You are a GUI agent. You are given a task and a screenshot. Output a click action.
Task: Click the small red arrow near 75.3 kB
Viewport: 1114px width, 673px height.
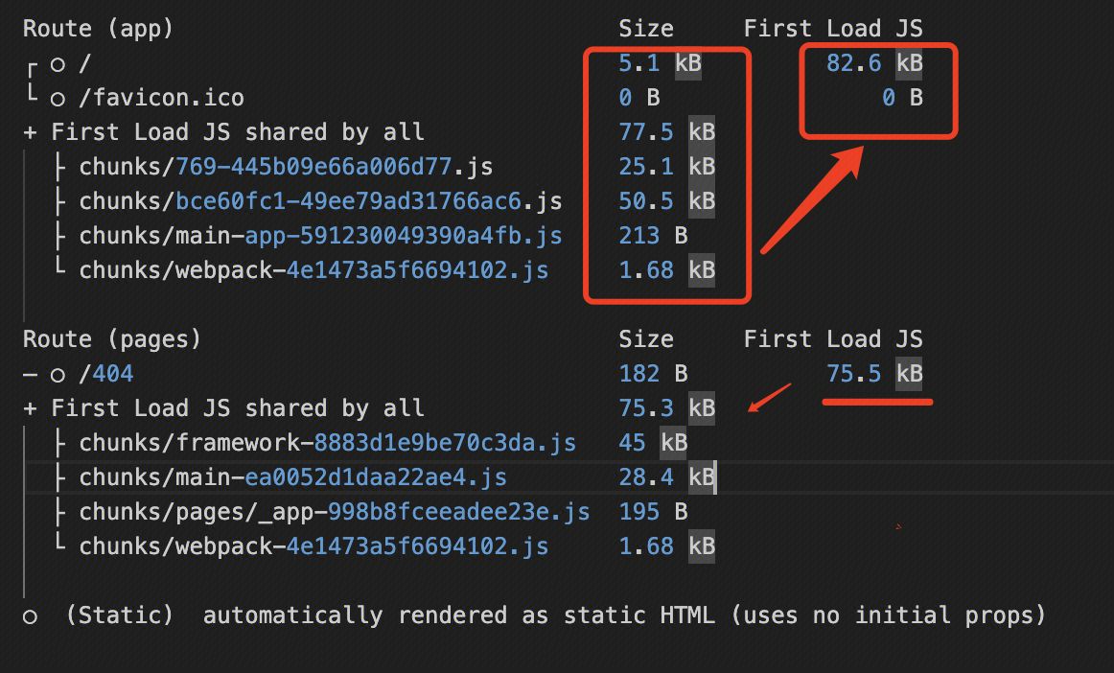point(770,399)
